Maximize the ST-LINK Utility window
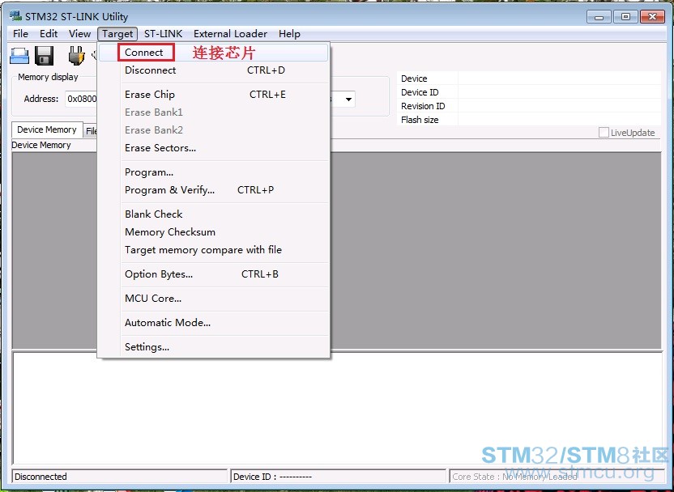This screenshot has width=674, height=492. coord(625,17)
